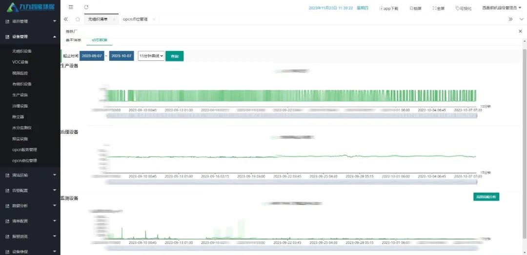The height and width of the screenshot is (255, 527).
Task: Click the green 查询 query button
Action: [174, 56]
